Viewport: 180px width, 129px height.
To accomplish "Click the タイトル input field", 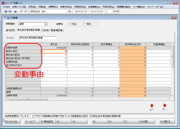I will 37,38.
